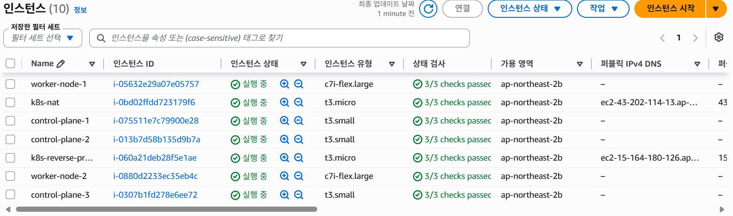Go to next page arrow
This screenshot has width=733, height=216.
(696, 38)
